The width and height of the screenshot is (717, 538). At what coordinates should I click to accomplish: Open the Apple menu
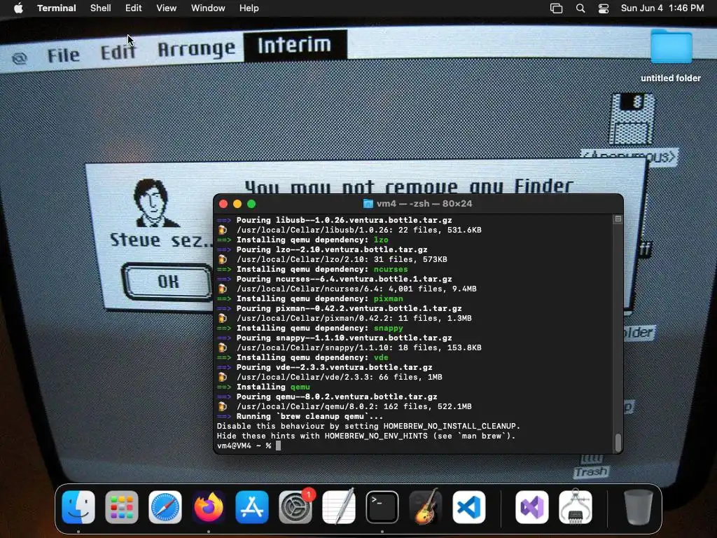click(x=18, y=8)
